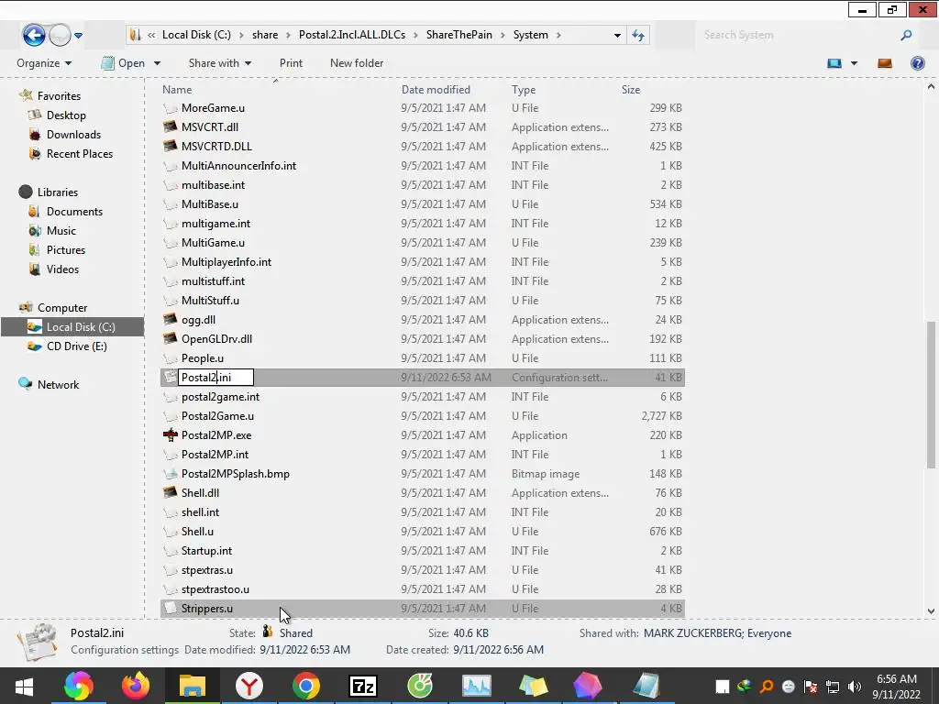This screenshot has height=704, width=939.
Task: Open the Organize menu
Action: coord(44,63)
